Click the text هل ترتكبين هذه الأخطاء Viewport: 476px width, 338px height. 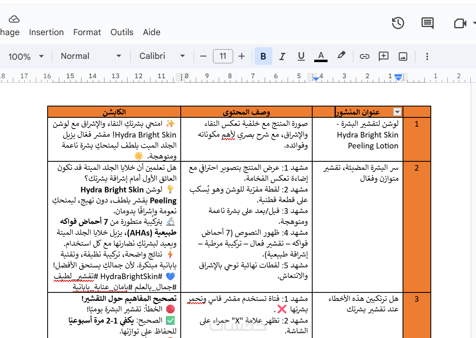click(363, 299)
